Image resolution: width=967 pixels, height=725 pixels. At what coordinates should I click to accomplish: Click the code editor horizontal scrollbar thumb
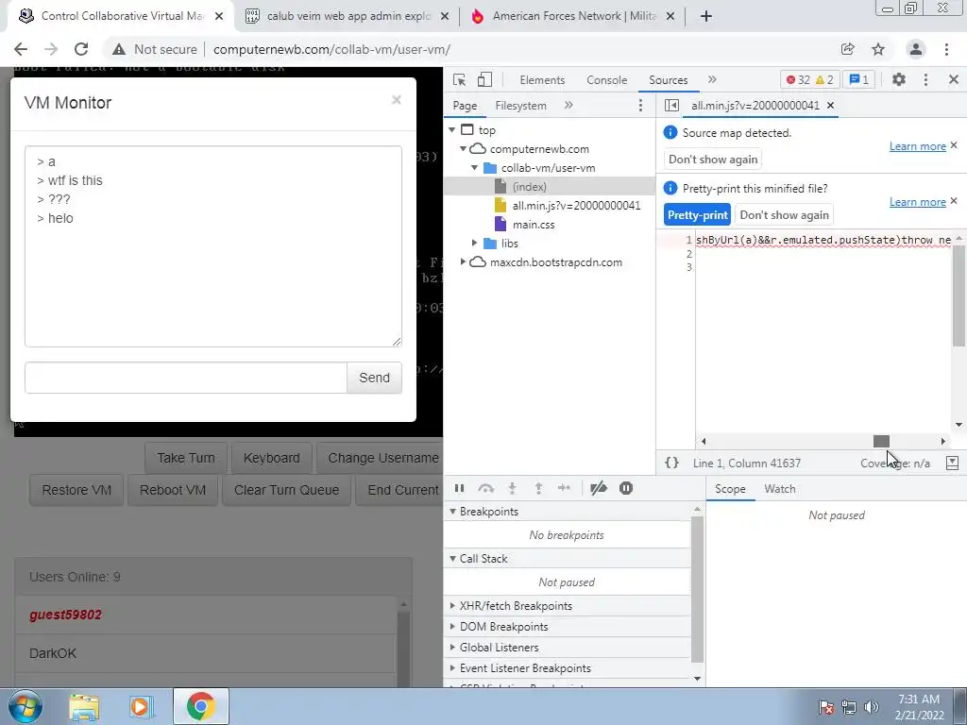click(881, 441)
